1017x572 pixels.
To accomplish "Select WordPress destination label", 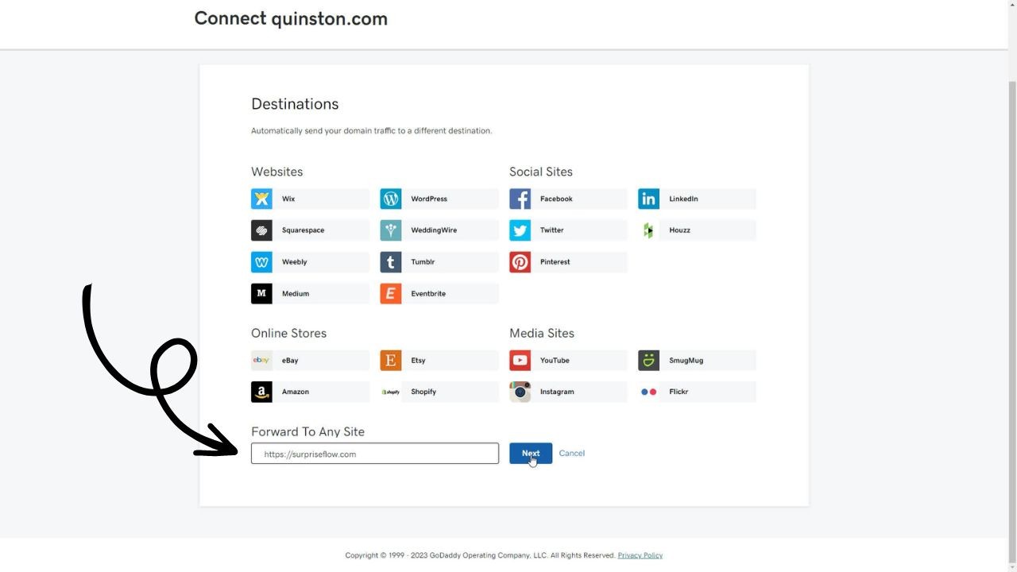I will point(429,199).
